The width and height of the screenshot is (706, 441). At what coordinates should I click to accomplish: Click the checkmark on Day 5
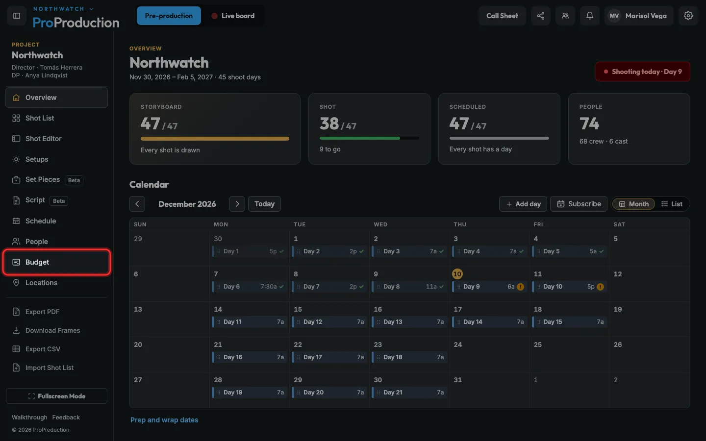(602, 251)
